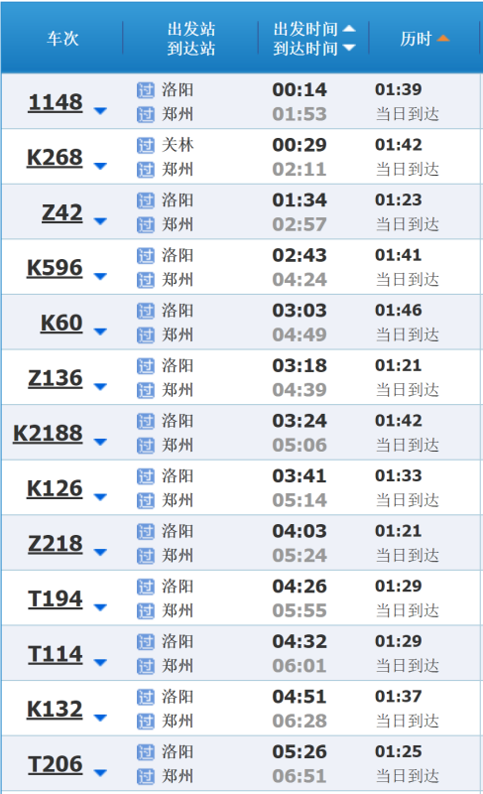Expand stop details for train 1148
483x794 pixels.
click(x=100, y=111)
